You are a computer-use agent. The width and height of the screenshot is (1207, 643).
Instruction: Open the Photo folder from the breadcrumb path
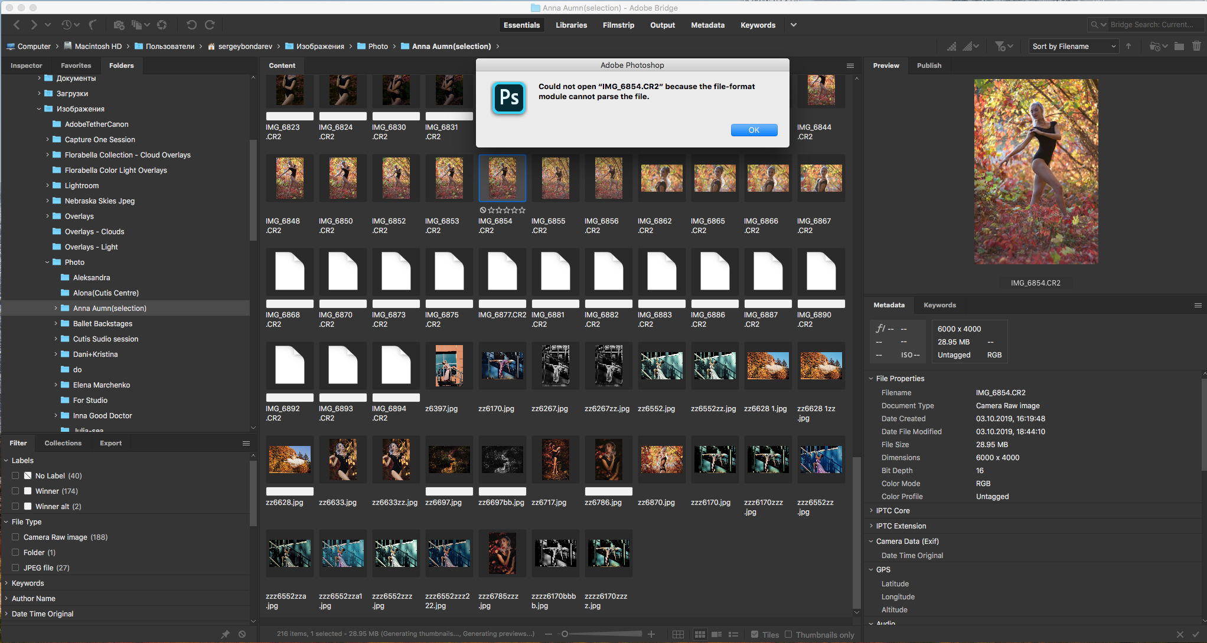[x=377, y=46]
